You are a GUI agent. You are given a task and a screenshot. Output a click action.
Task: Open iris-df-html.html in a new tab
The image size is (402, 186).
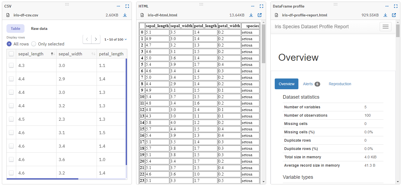259,15
